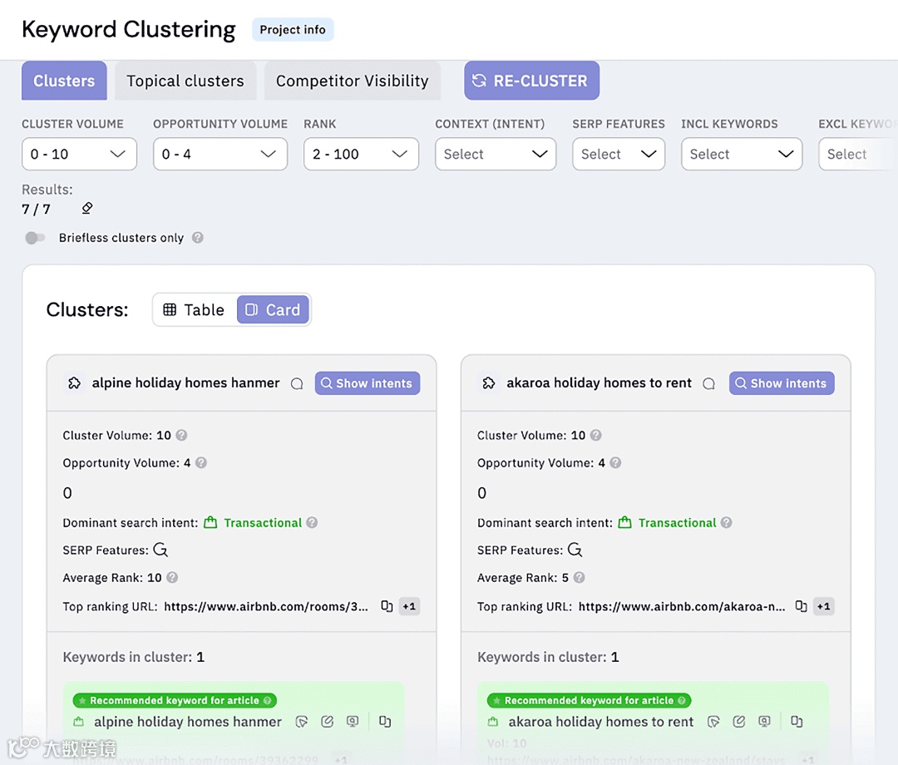Click the eraser clear-filters icon beside results
Screen dimensions: 898x765
point(87,208)
